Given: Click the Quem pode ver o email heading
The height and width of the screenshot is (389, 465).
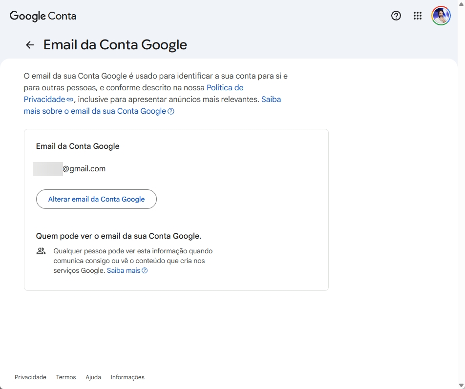Looking at the screenshot, I should (119, 236).
